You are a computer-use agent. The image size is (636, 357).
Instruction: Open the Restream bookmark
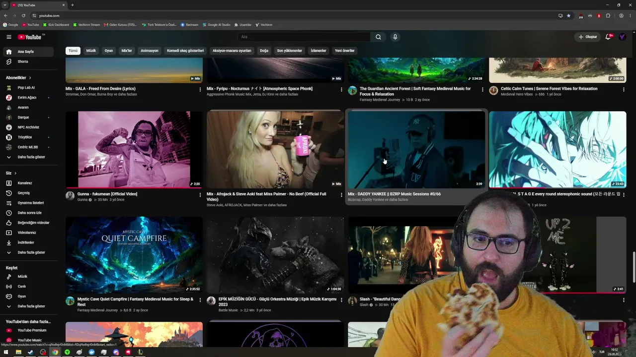[x=189, y=25]
